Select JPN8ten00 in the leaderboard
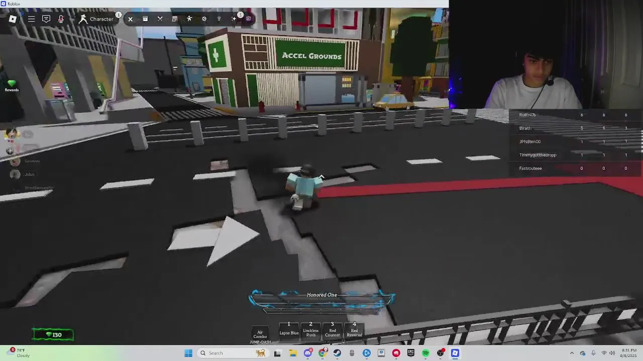The width and height of the screenshot is (643, 361). point(576,141)
